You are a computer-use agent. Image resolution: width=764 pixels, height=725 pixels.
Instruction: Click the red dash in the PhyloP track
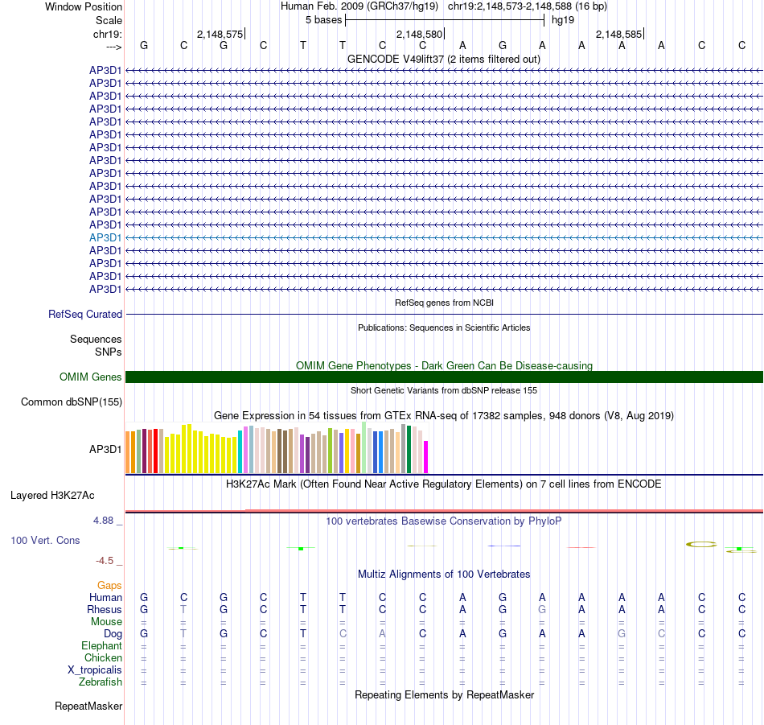click(581, 547)
